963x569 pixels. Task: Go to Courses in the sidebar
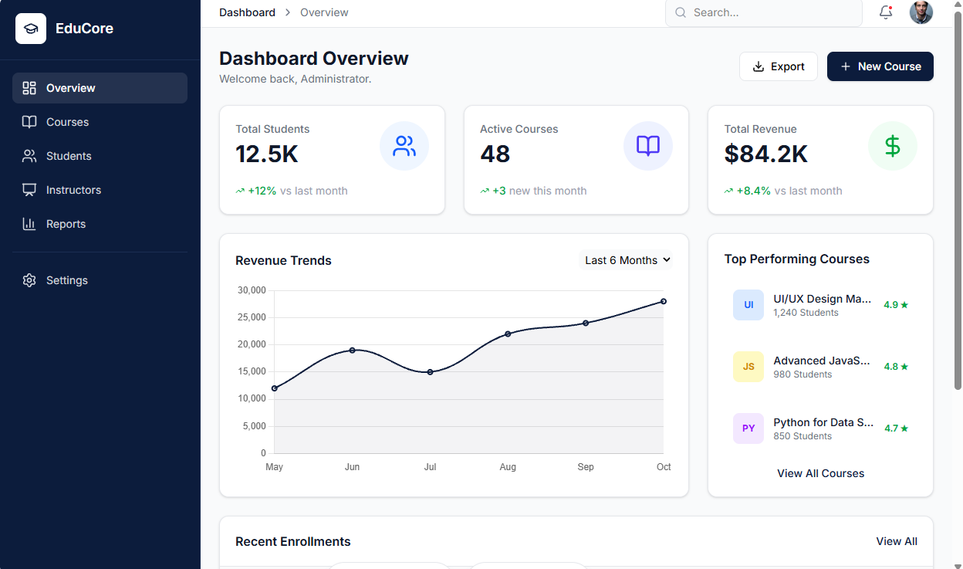67,122
